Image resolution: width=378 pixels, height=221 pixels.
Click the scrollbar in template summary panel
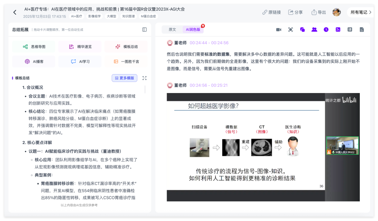click(x=145, y=89)
